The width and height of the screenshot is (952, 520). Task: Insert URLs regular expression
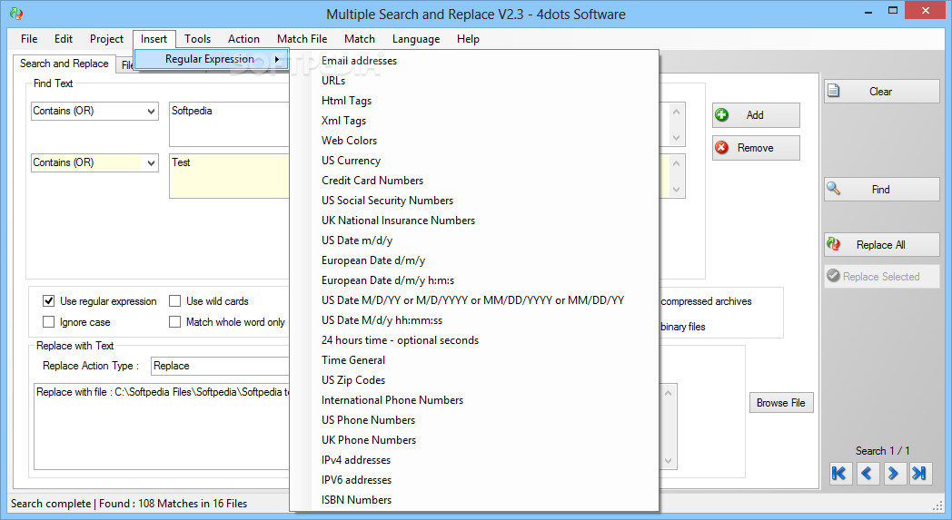(474, 81)
